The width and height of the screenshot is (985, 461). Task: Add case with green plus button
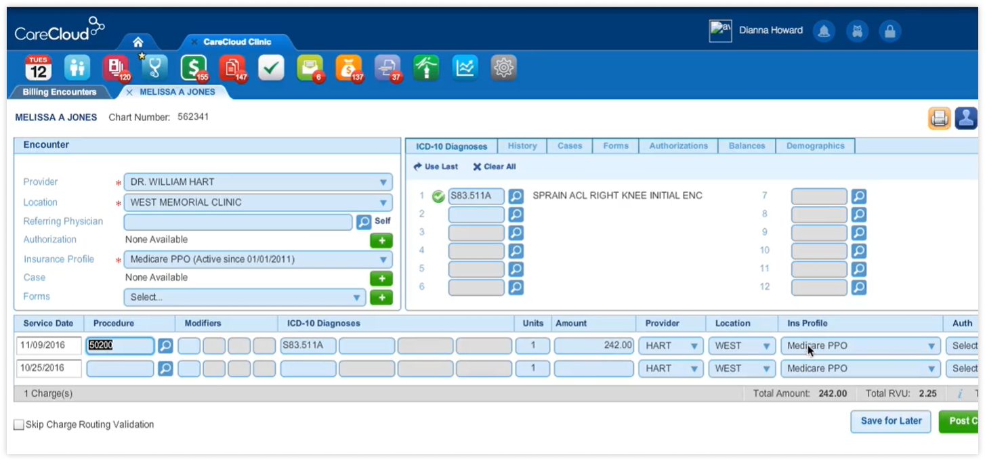pyautogui.click(x=381, y=278)
